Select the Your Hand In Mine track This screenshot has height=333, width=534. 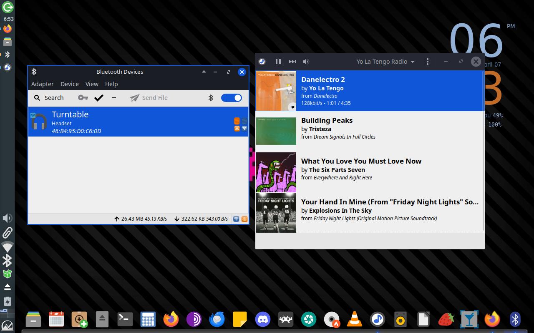390,202
